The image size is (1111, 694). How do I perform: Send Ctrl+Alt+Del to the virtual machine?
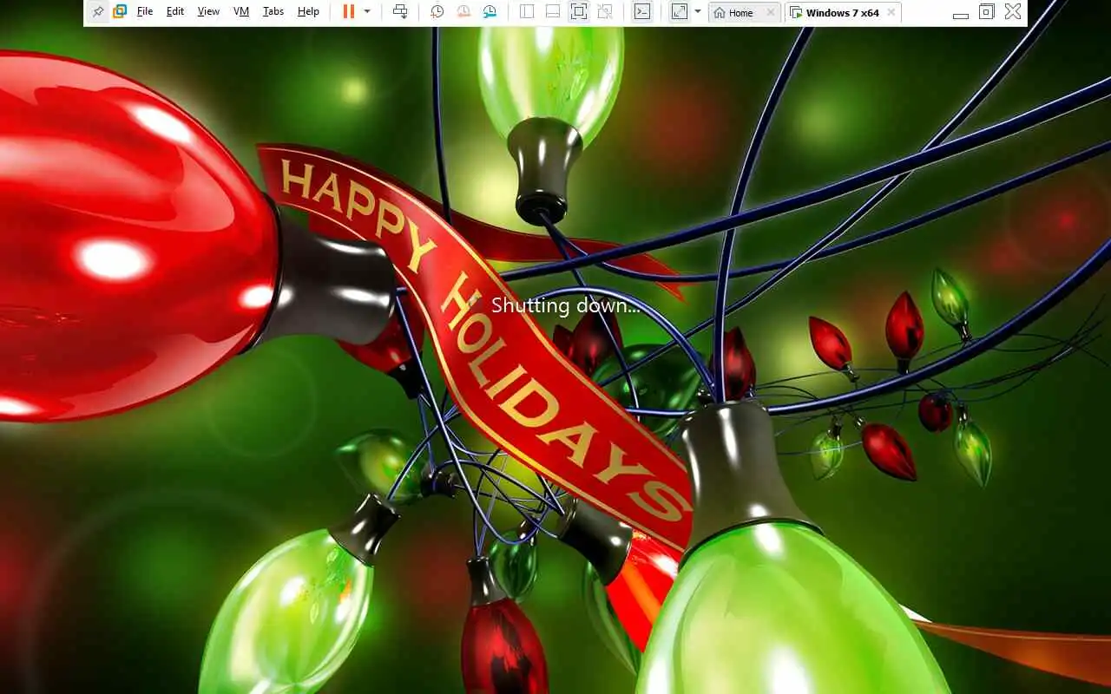[x=400, y=12]
